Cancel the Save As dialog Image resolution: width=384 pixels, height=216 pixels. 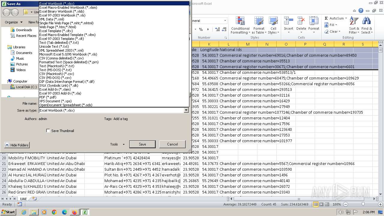tap(172, 144)
